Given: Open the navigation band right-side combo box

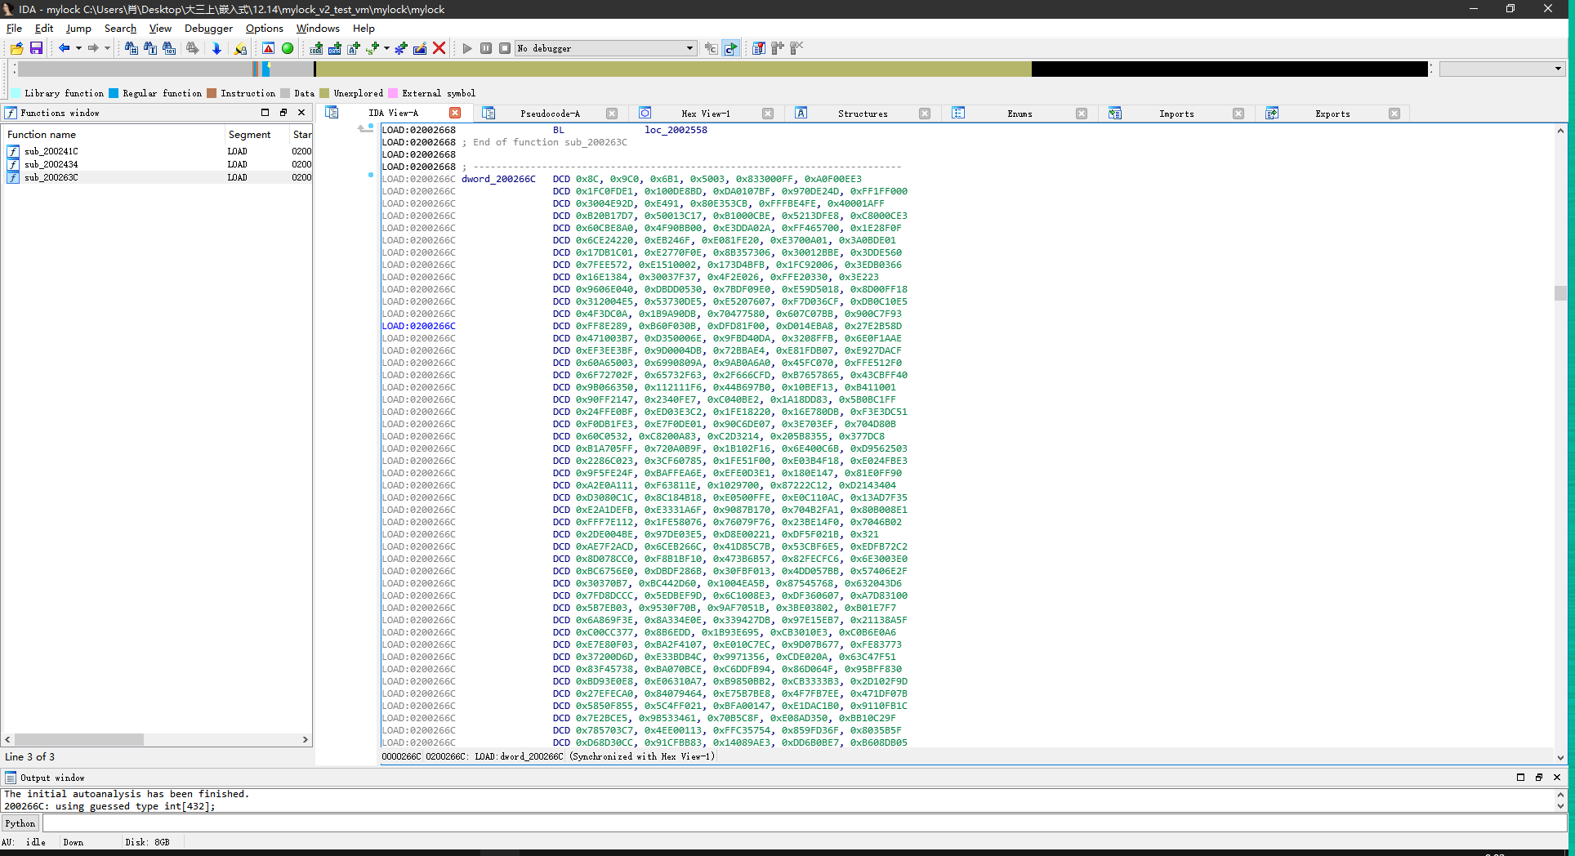Looking at the screenshot, I should (1501, 69).
